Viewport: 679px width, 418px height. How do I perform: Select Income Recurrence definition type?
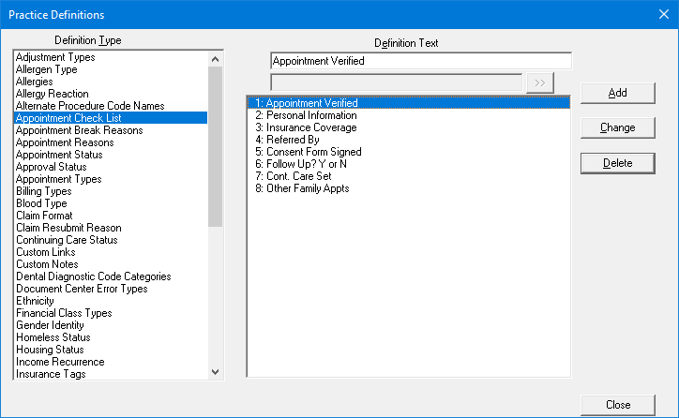click(111, 362)
